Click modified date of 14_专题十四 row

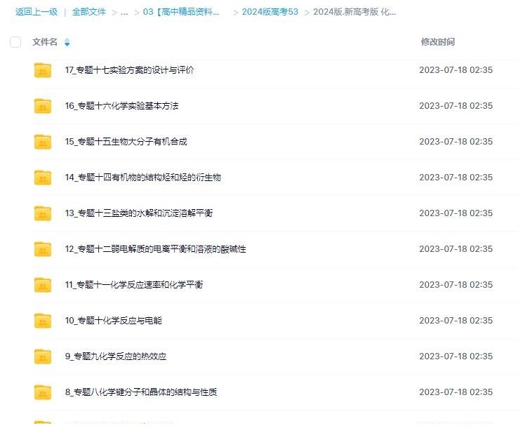click(456, 178)
